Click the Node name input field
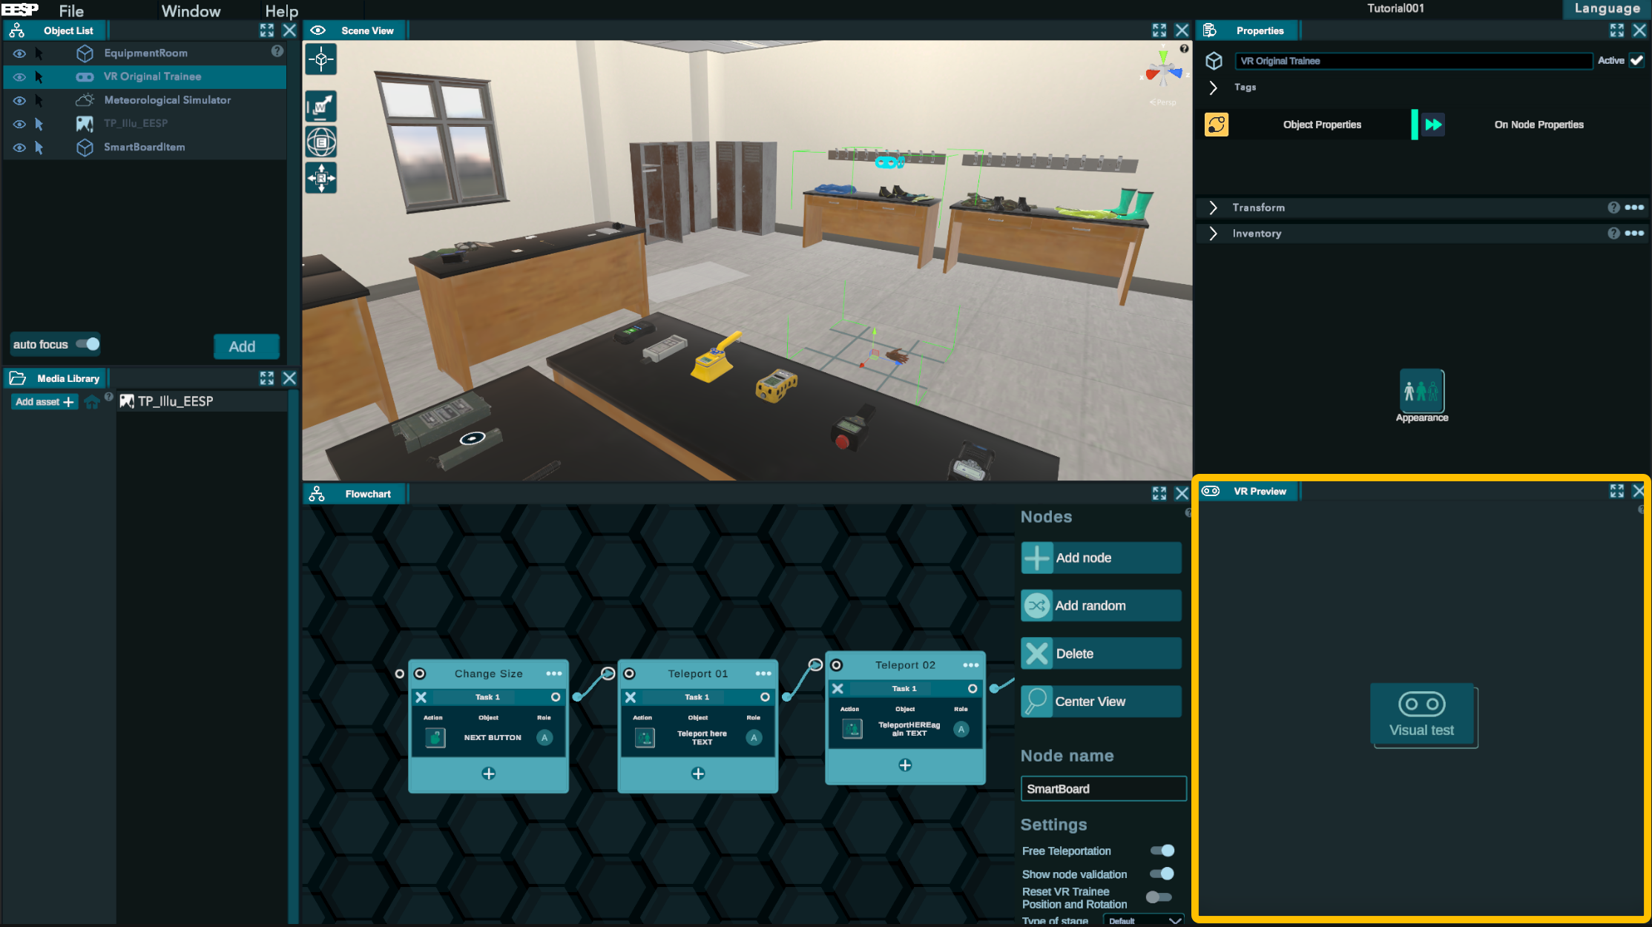This screenshot has width=1652, height=927. (1102, 789)
